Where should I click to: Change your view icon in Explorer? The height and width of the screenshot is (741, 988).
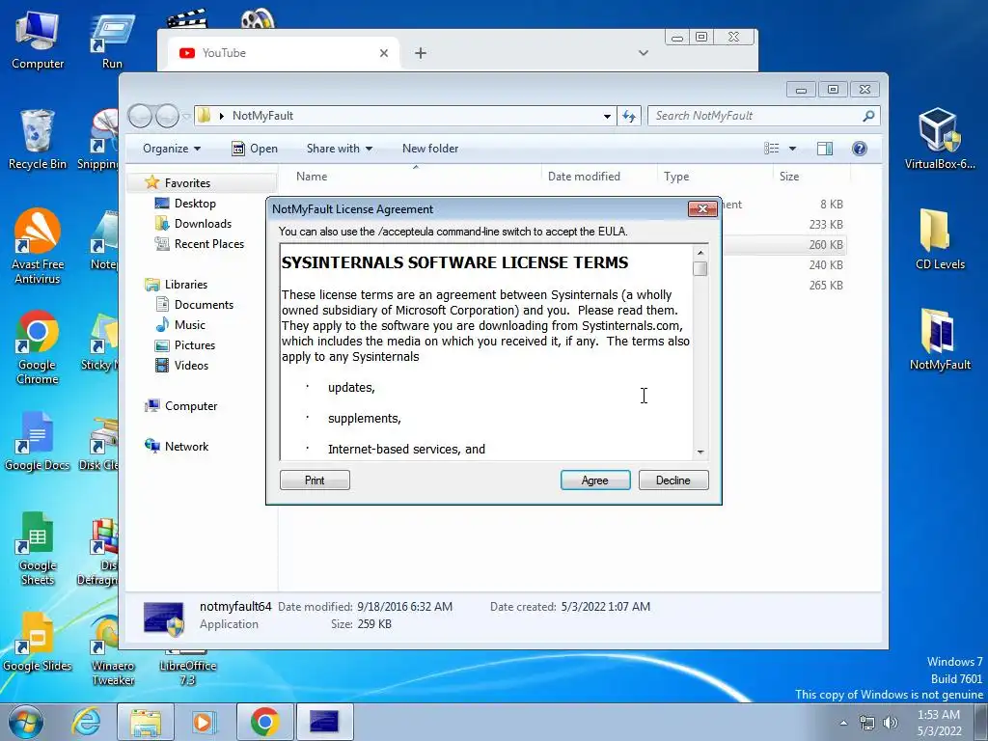[x=772, y=149]
